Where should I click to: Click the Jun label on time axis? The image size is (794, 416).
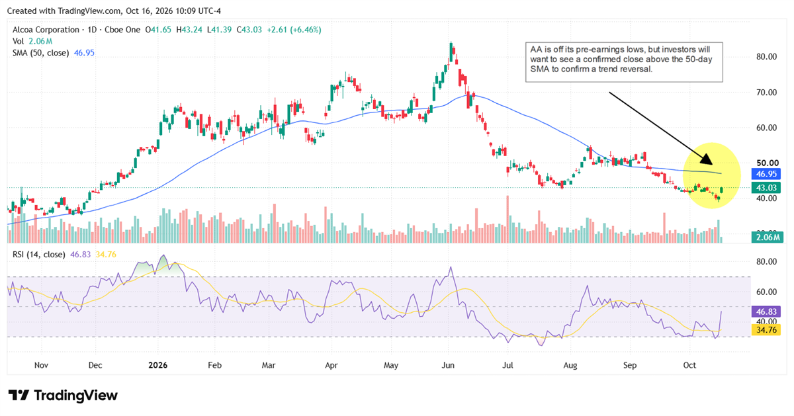coord(448,364)
